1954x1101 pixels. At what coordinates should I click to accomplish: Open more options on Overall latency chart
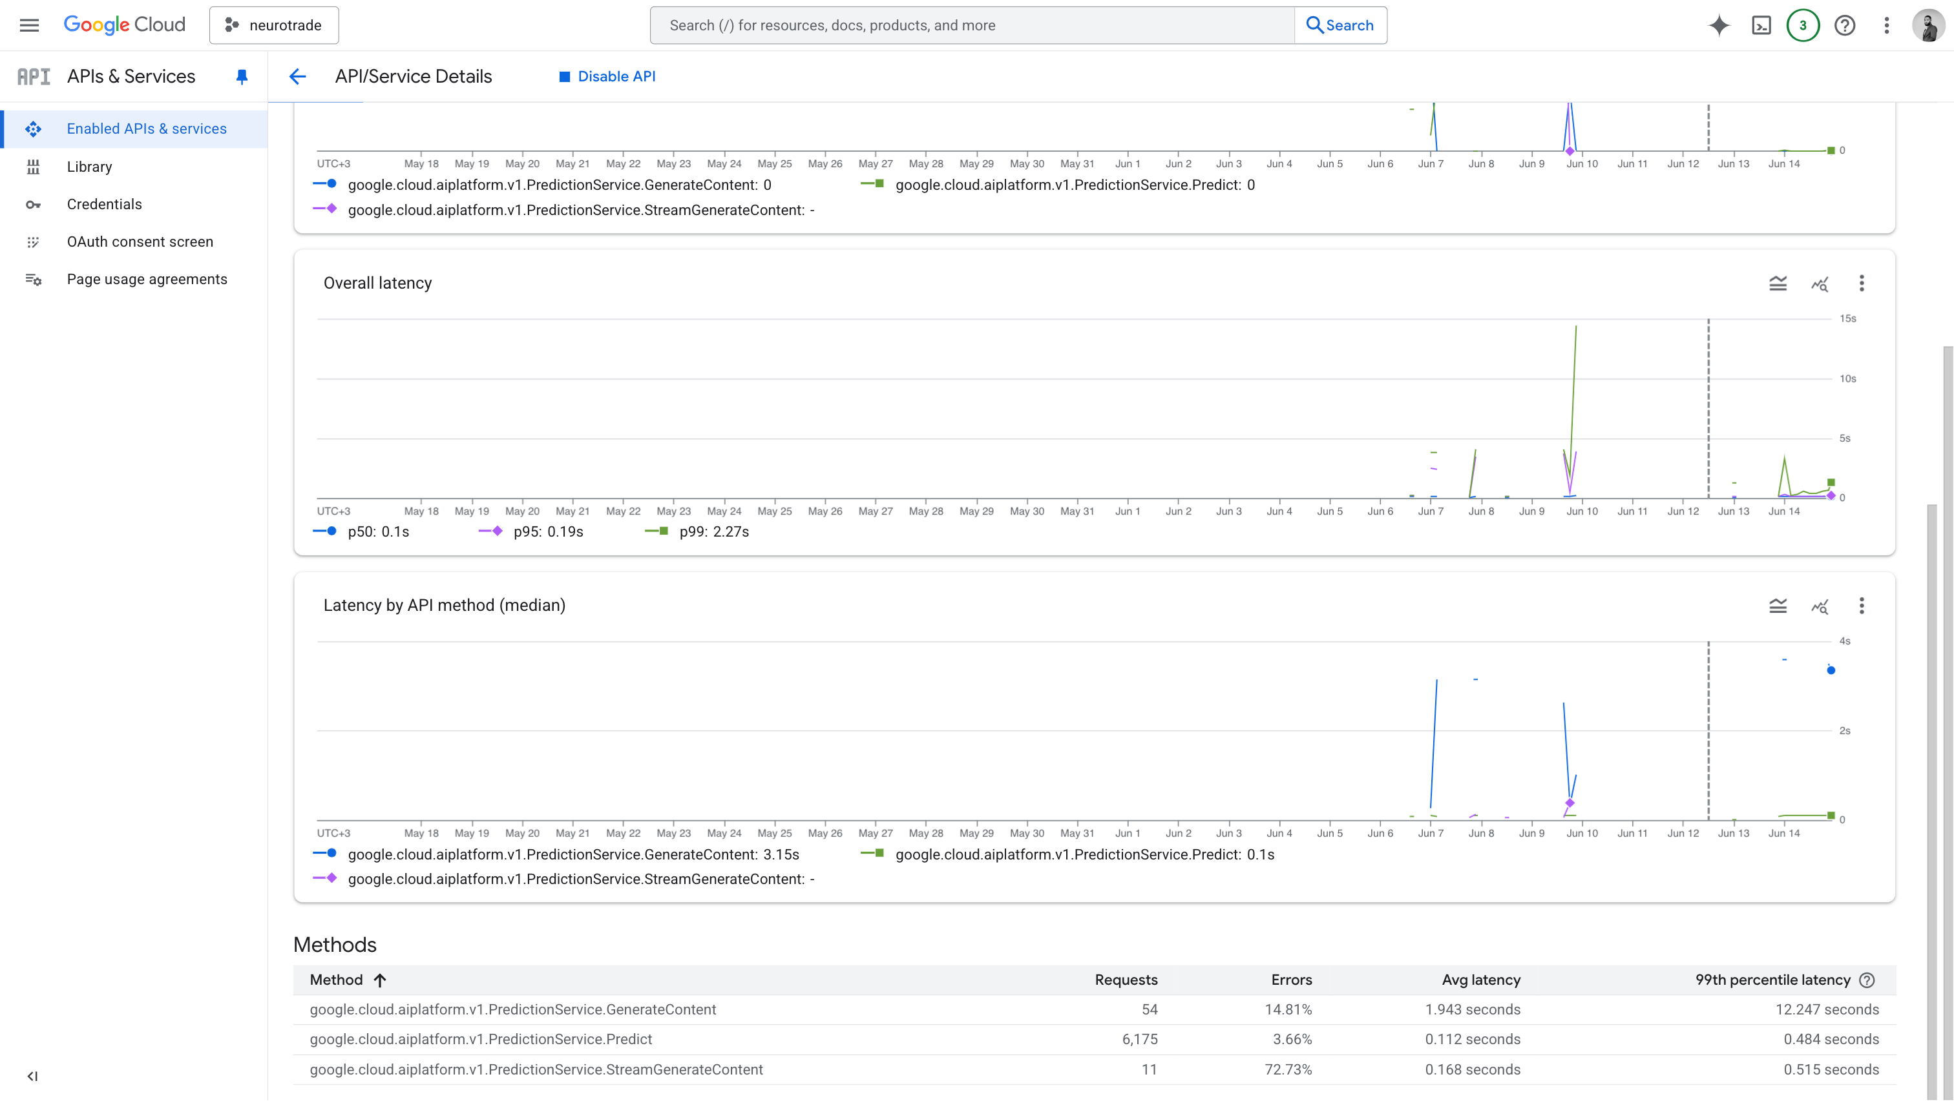tap(1862, 283)
